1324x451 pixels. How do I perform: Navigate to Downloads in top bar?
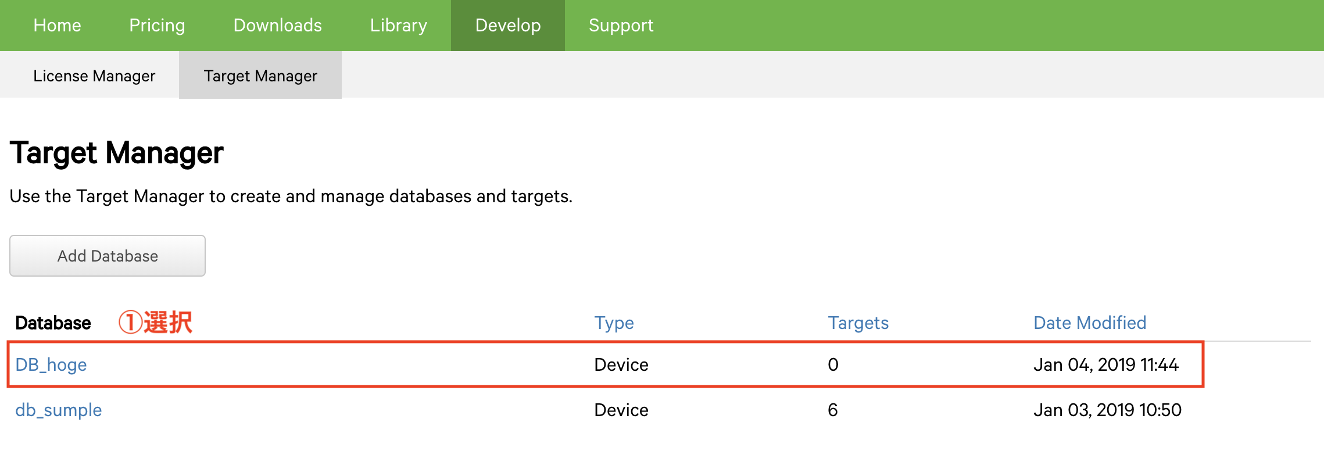pyautogui.click(x=277, y=26)
